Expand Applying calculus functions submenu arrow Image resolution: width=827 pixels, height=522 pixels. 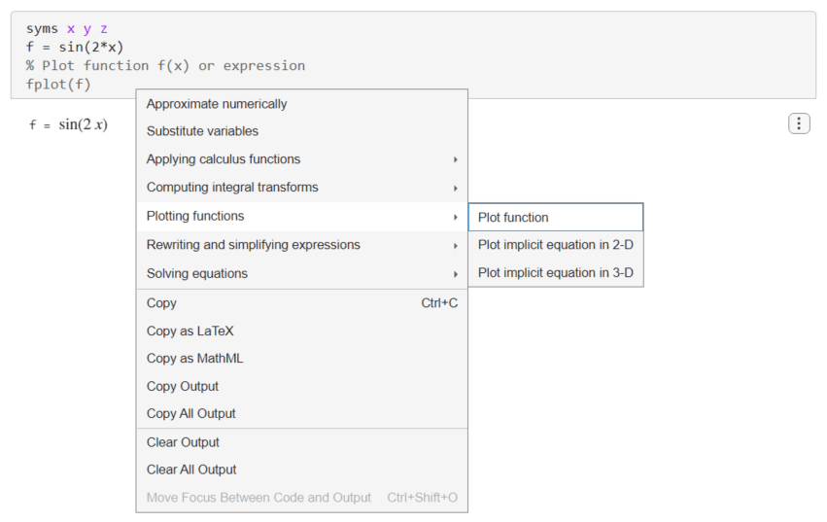pos(455,159)
